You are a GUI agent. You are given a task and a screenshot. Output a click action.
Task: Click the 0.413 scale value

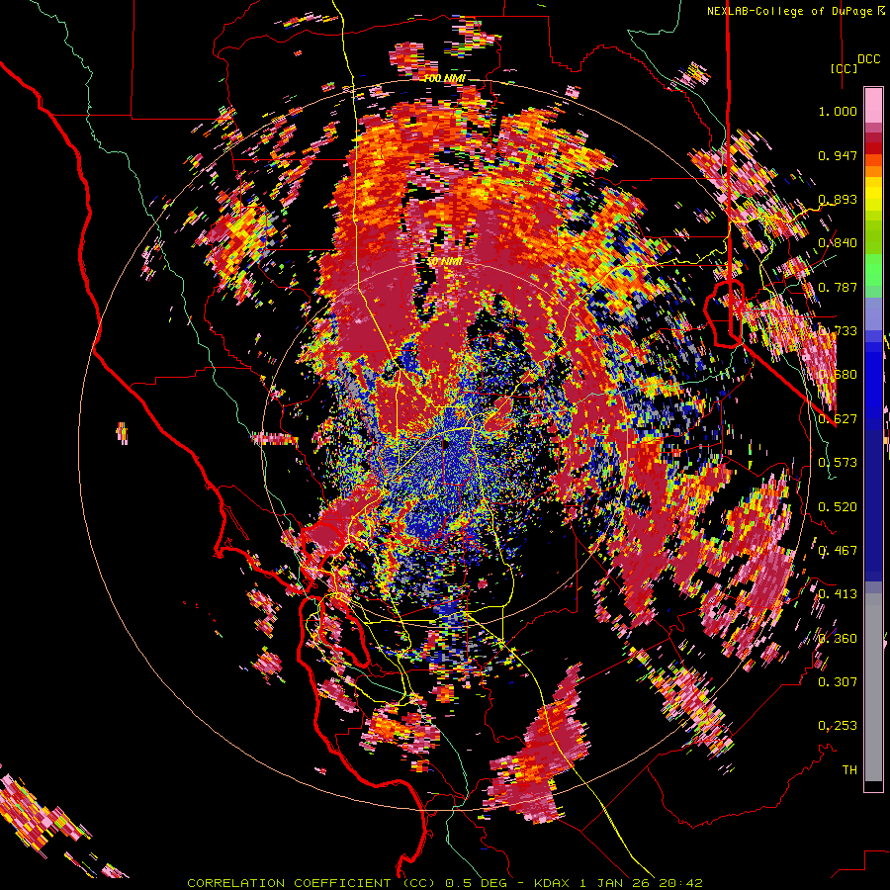[x=838, y=594]
